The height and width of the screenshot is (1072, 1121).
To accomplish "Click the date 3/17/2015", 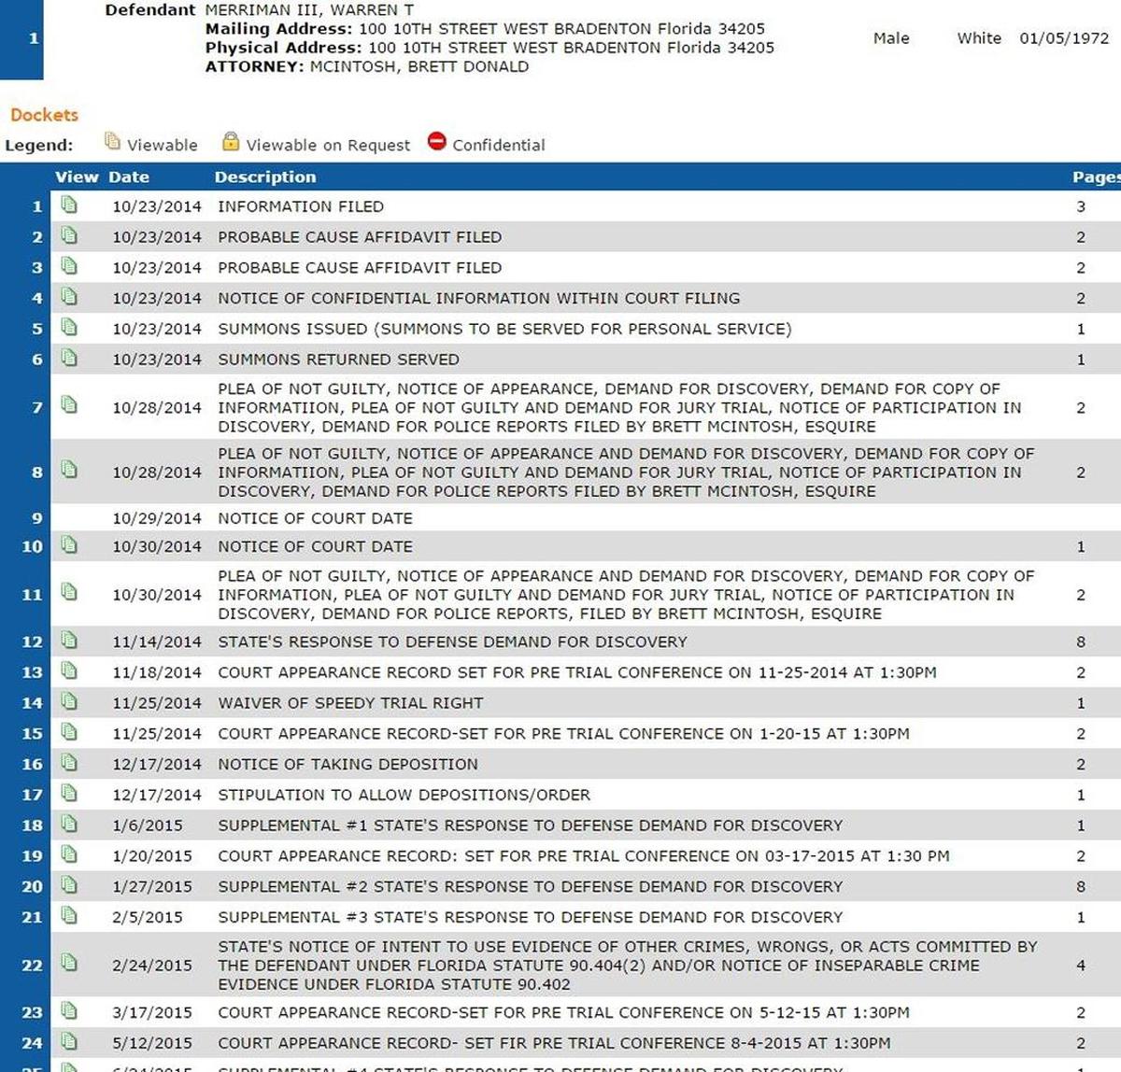I will click(x=152, y=1012).
